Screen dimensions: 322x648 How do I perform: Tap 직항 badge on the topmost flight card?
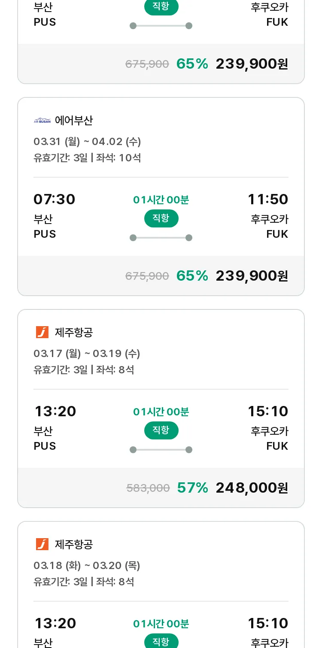coord(161,7)
